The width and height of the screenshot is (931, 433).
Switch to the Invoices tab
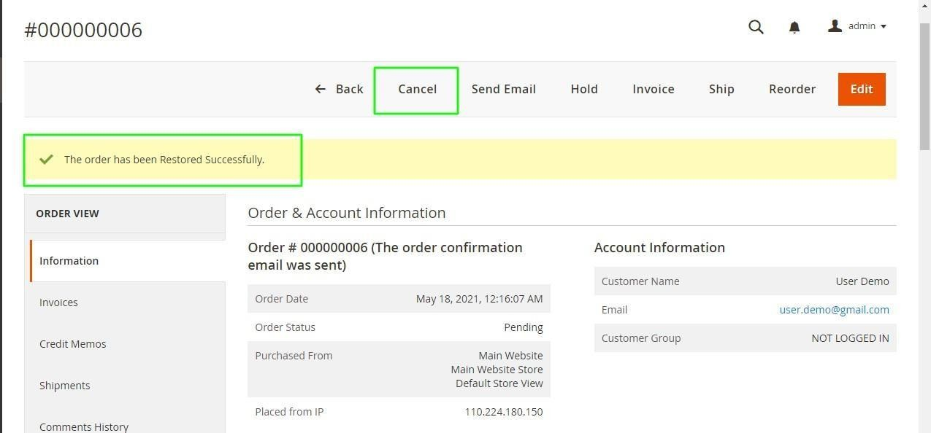point(58,303)
